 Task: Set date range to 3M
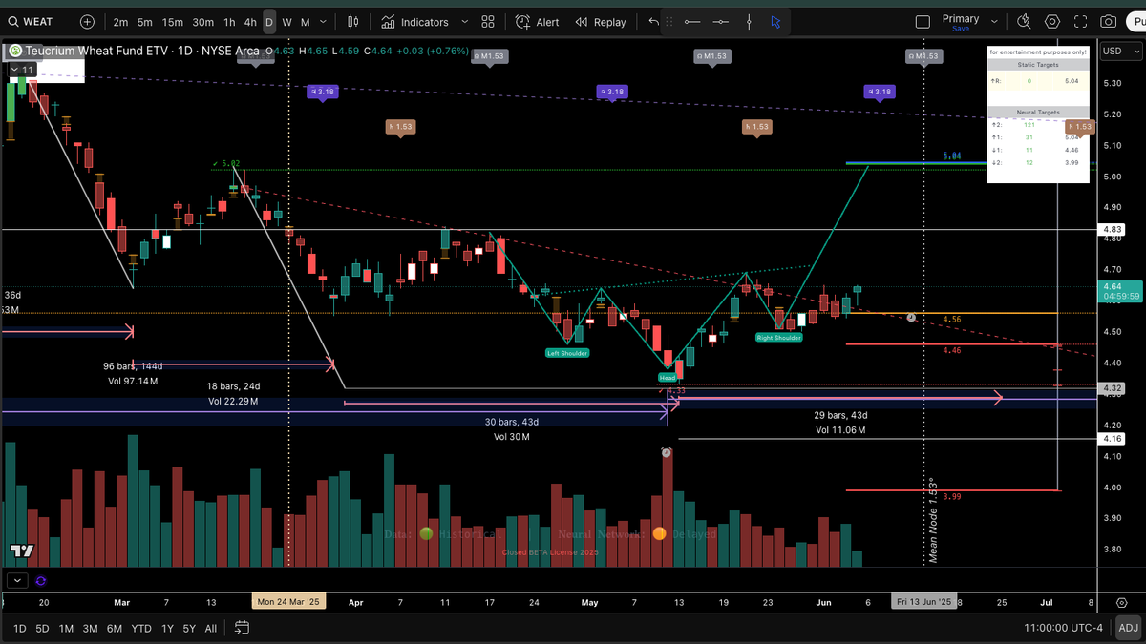click(x=91, y=628)
